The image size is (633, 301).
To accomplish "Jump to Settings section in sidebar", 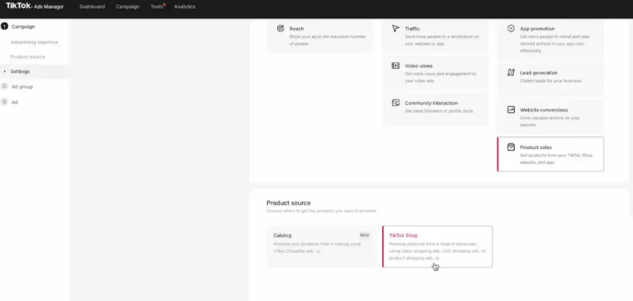I will point(20,71).
